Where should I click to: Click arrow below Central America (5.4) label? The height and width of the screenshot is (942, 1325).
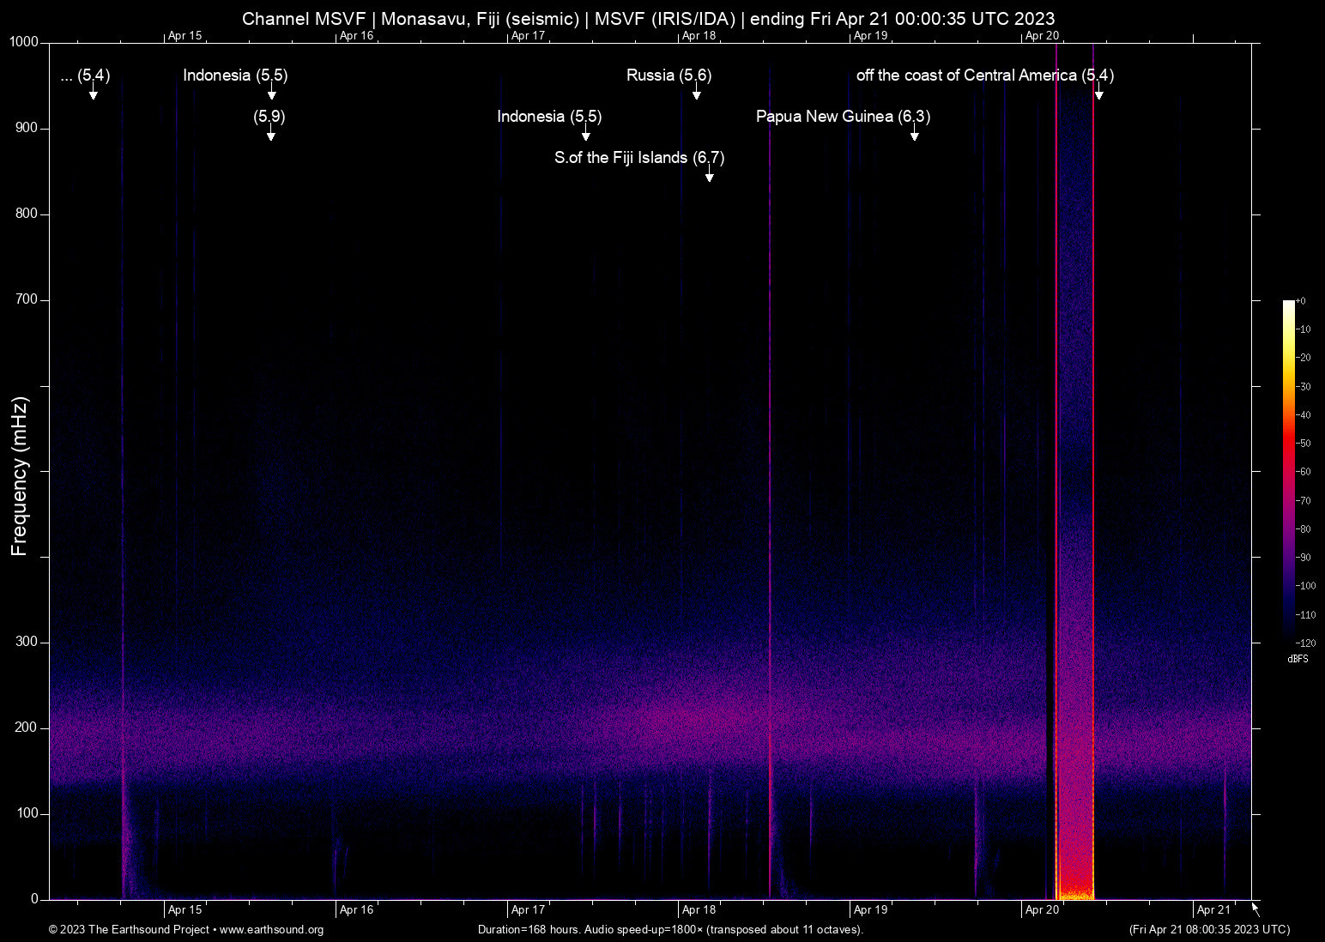pos(1098,94)
